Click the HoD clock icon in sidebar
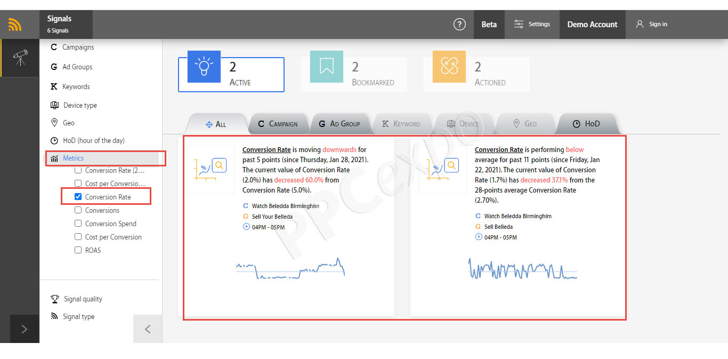This screenshot has width=728, height=359. coord(54,140)
